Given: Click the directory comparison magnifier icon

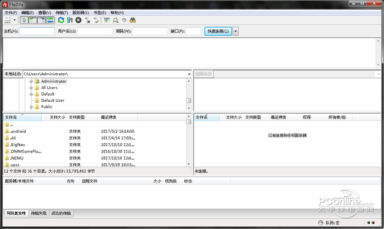Looking at the screenshot, I should click(115, 20).
